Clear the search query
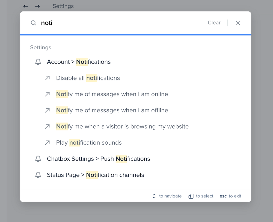Viewport: 273px width, 222px height. point(214,23)
